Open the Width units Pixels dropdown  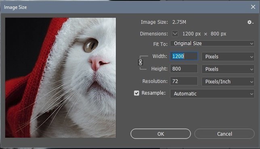[228, 56]
